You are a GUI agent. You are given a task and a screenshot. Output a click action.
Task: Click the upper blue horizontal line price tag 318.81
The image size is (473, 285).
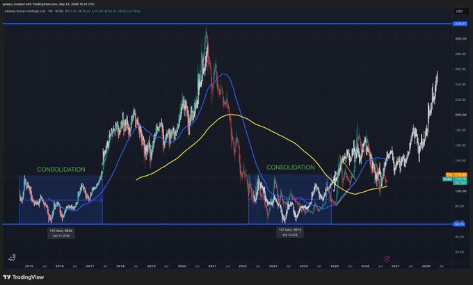(460, 24)
